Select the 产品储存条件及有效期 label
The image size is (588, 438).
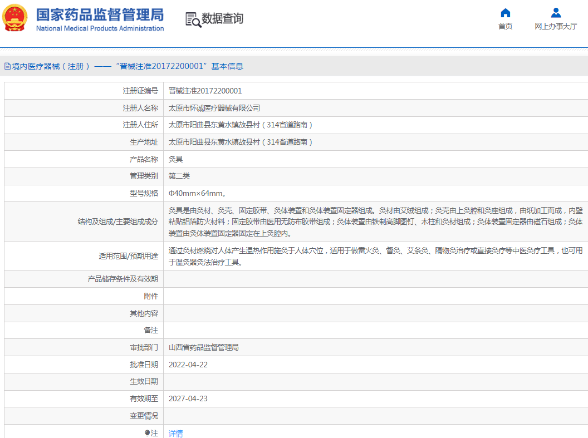122,279
